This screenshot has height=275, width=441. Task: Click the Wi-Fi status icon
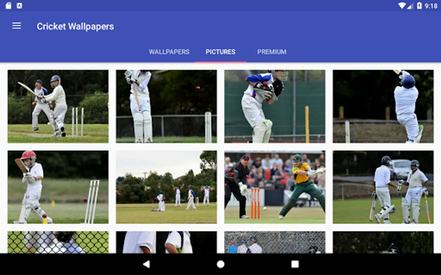402,5
